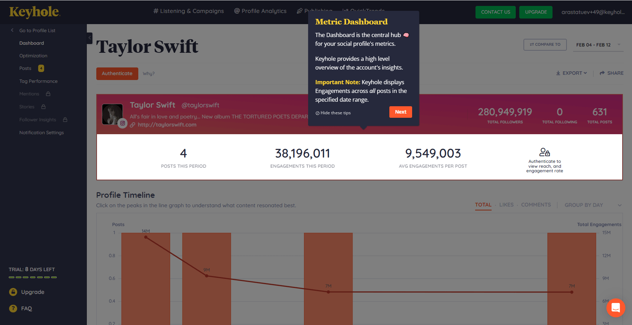Click the Authenticate button
Image resolution: width=632 pixels, height=325 pixels.
click(x=117, y=73)
